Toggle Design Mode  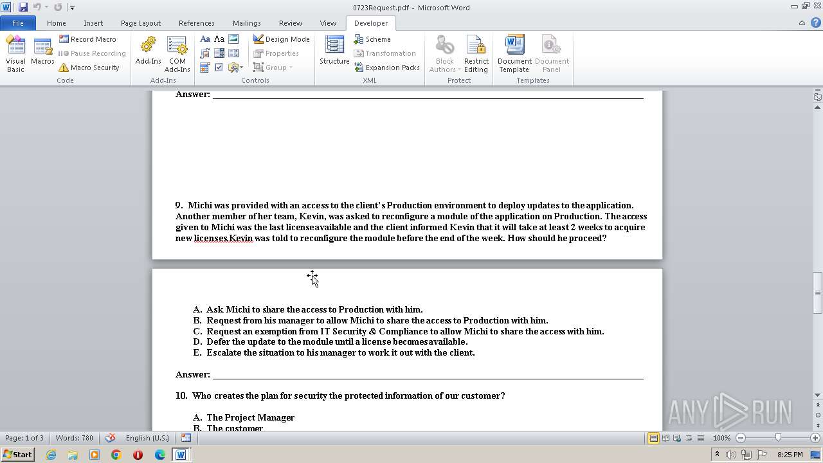[x=281, y=39]
